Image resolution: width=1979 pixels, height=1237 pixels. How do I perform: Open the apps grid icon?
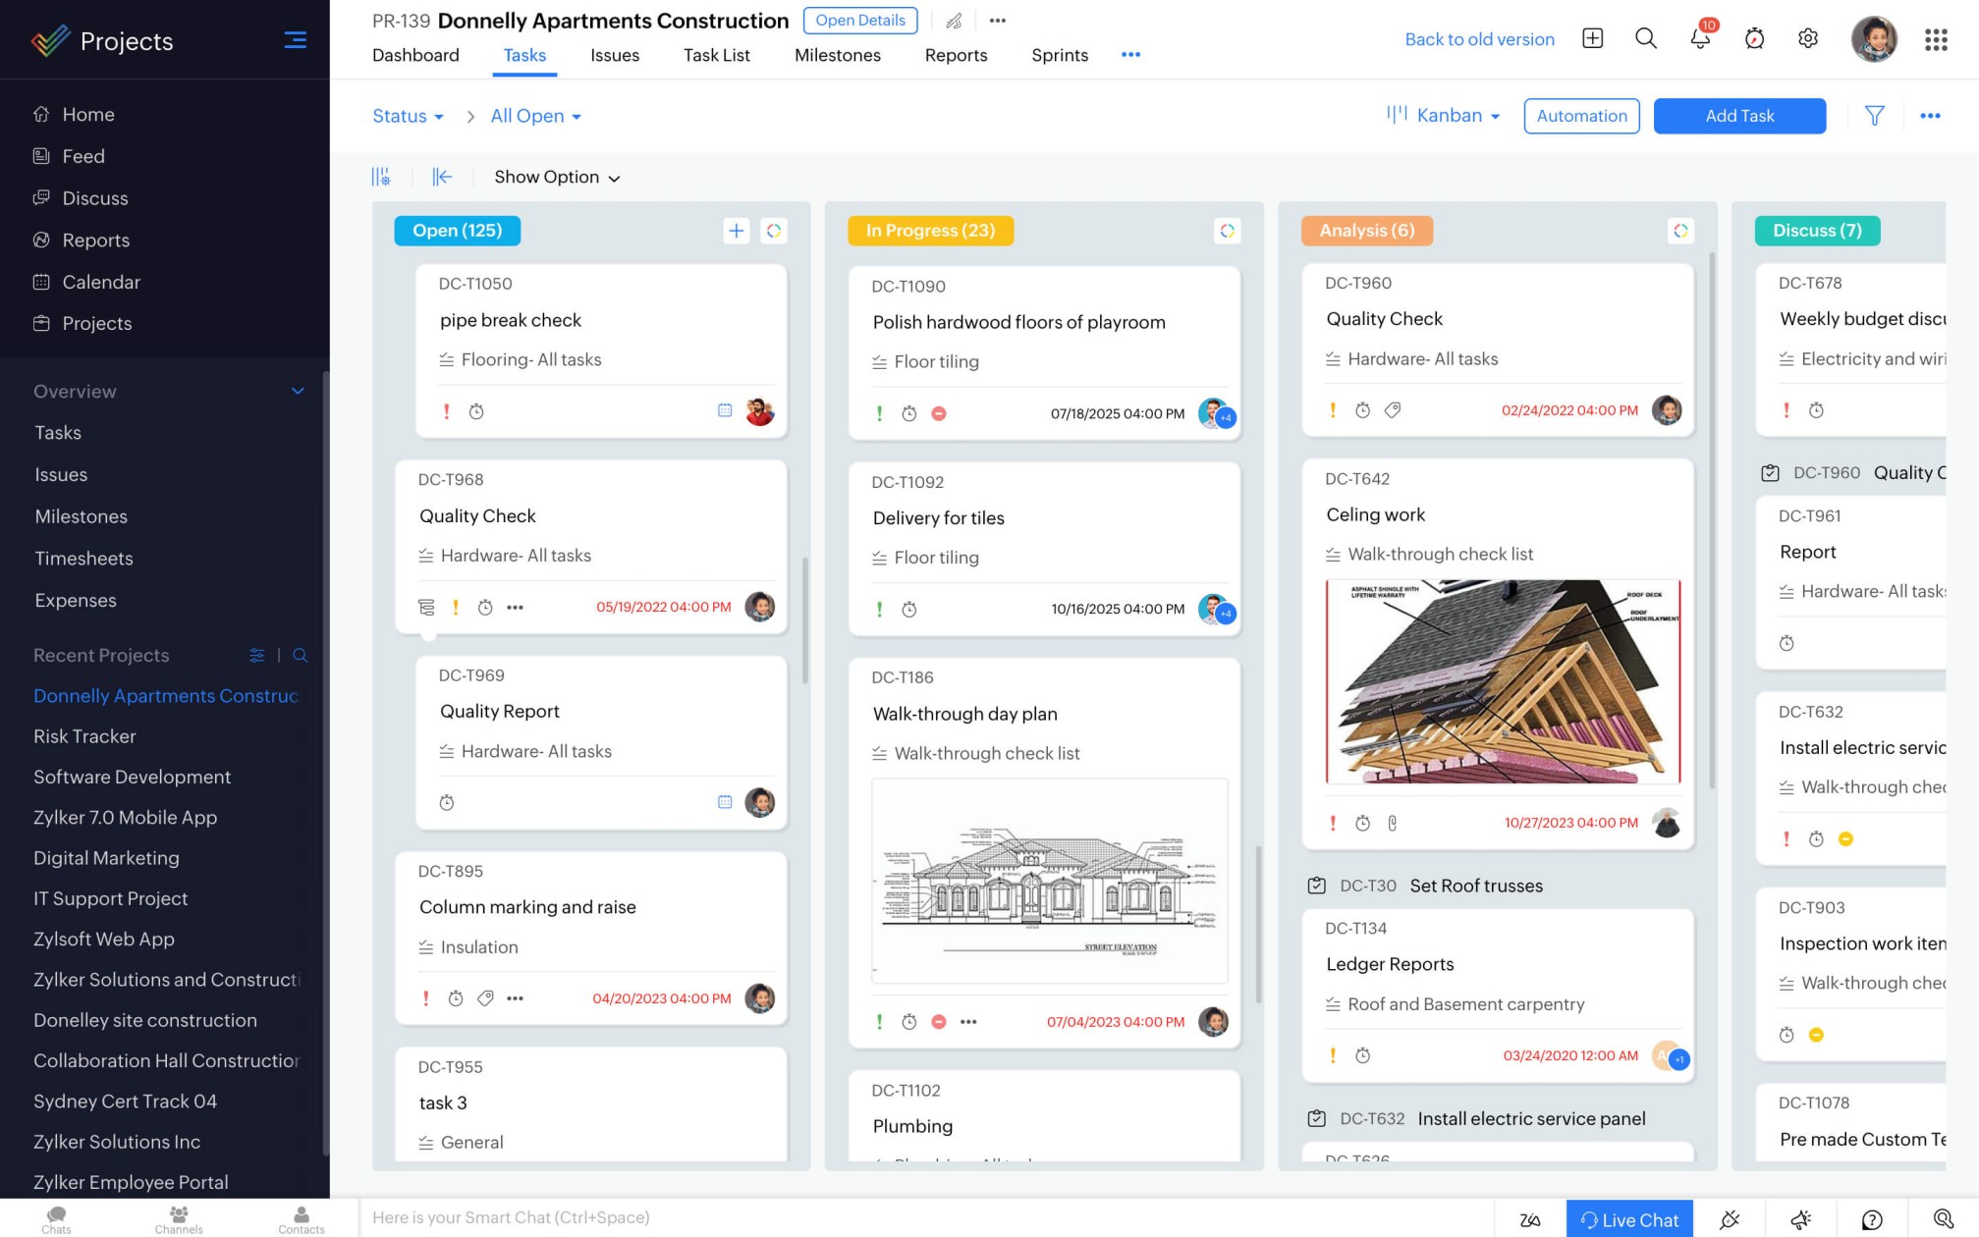point(1936,39)
